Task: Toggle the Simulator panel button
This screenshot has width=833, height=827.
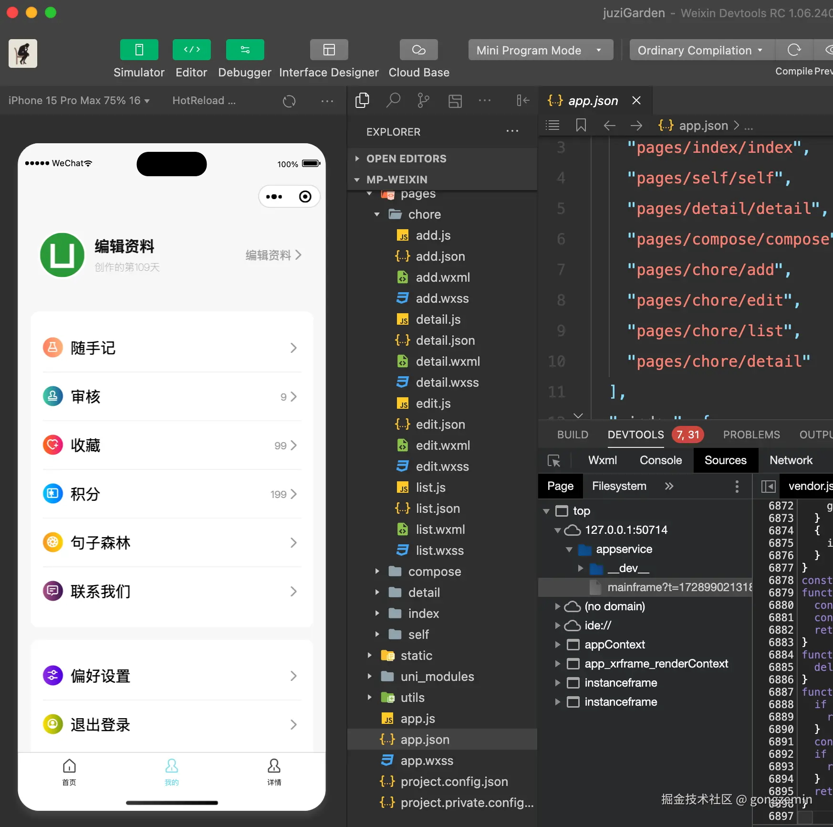Action: pos(139,50)
